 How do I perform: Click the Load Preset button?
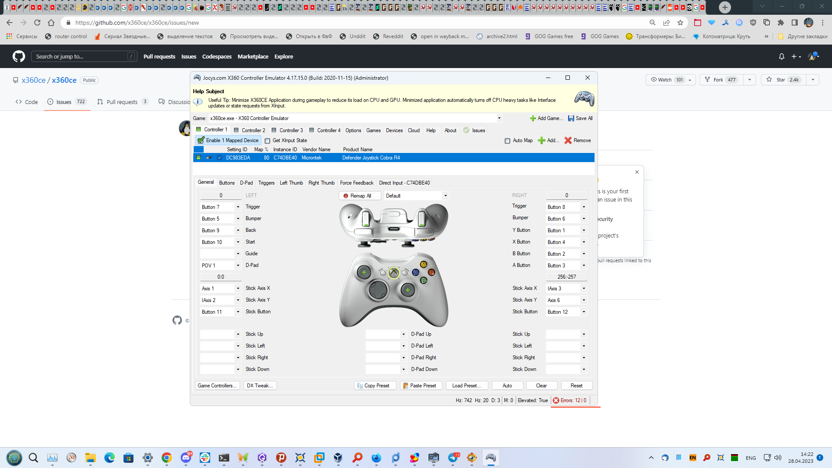(466, 385)
